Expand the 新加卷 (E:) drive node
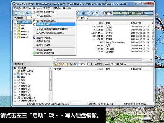164x123 pixels. click(15, 86)
